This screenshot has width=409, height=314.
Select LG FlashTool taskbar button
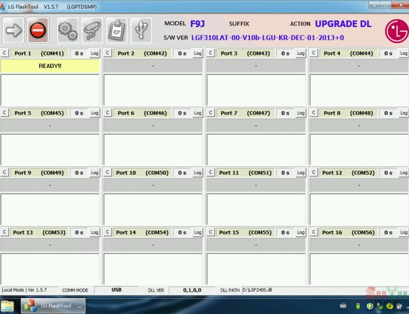(53, 305)
